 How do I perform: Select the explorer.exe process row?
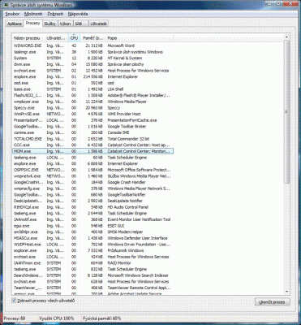92,250
